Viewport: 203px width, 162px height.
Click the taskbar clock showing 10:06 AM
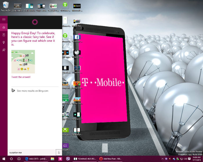click(197, 159)
